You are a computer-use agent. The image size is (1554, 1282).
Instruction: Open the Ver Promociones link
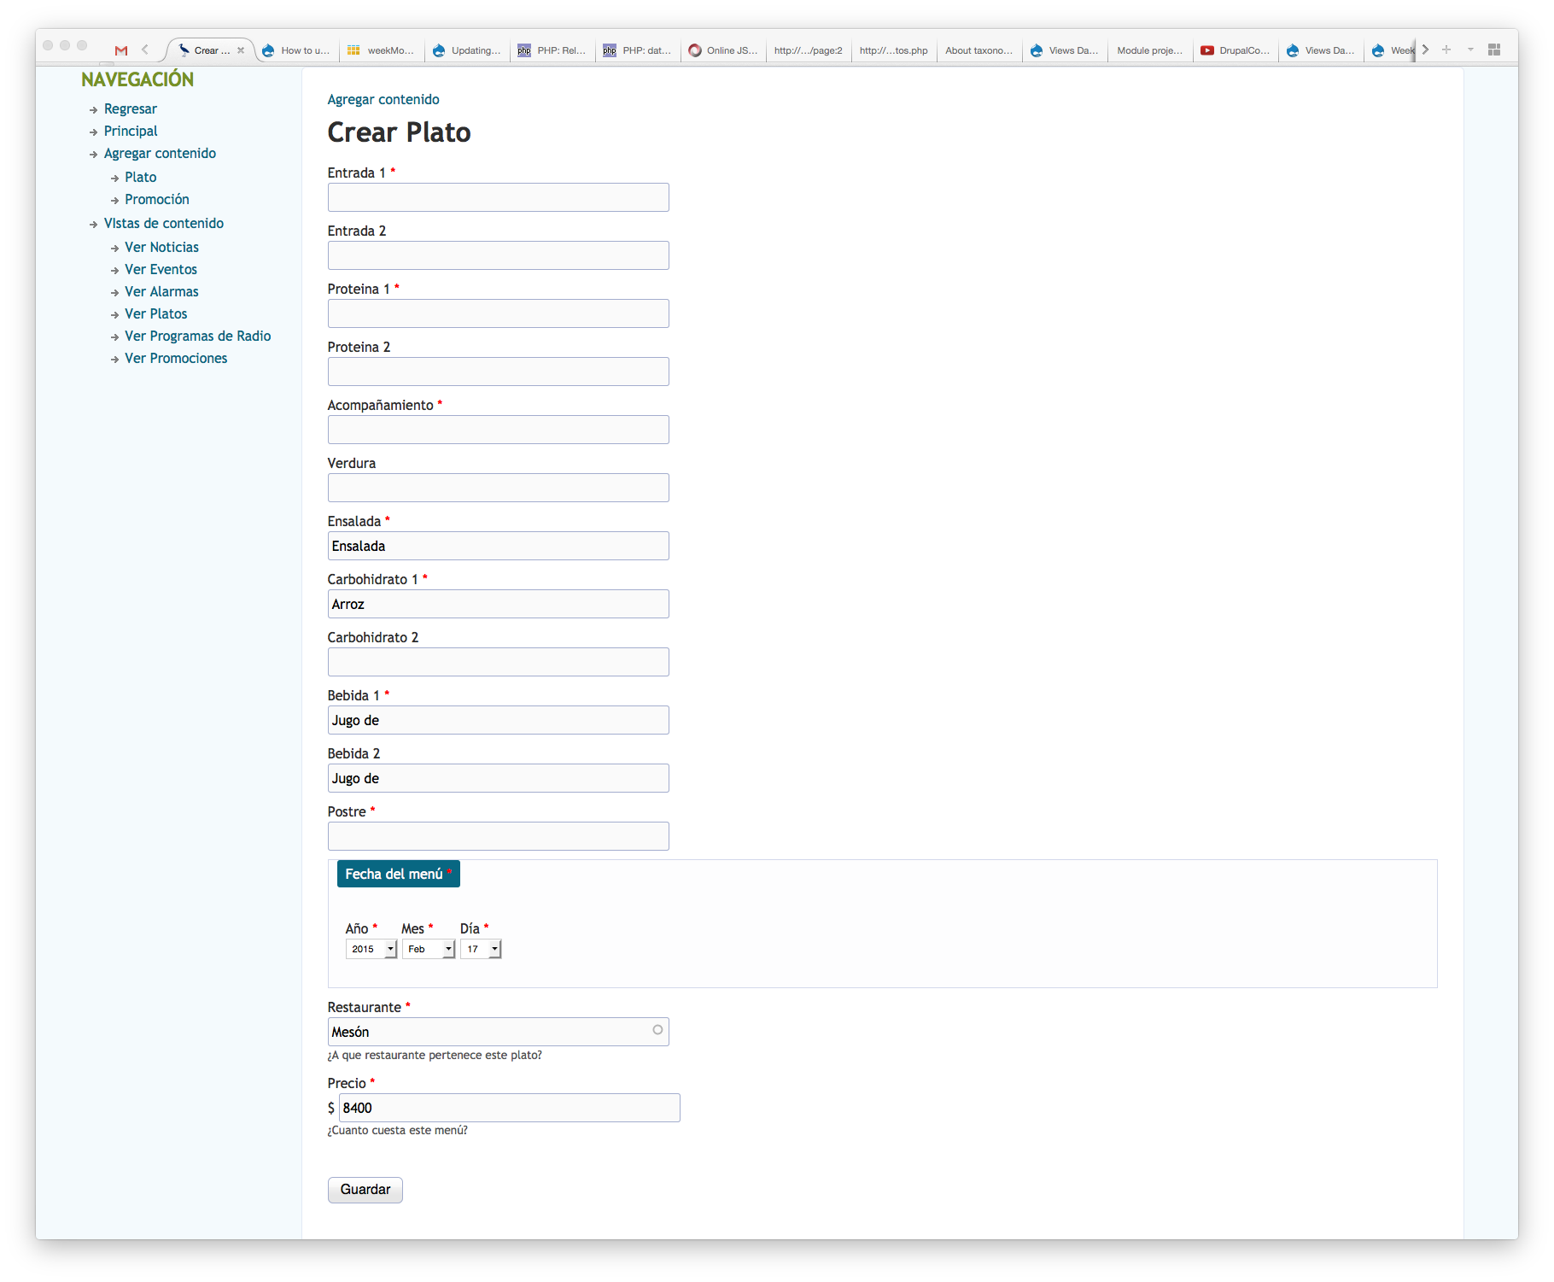click(x=176, y=358)
